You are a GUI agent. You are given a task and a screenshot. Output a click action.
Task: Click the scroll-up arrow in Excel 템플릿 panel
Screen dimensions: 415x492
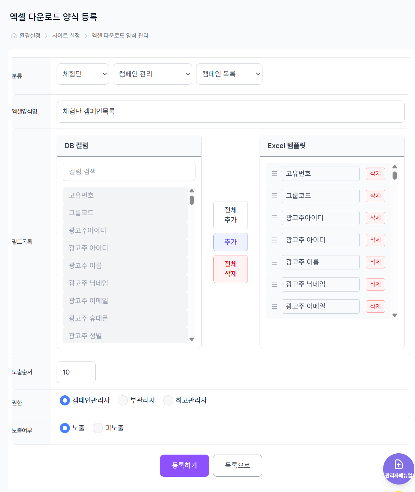pos(395,167)
